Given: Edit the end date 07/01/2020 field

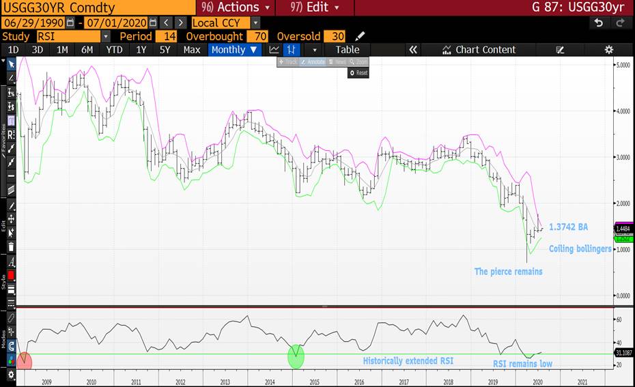Looking at the screenshot, I should (x=116, y=23).
